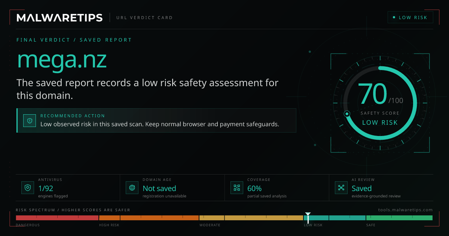Image resolution: width=449 pixels, height=236 pixels.
Task: Click the green Safe spectrum segment
Action: coord(399,218)
